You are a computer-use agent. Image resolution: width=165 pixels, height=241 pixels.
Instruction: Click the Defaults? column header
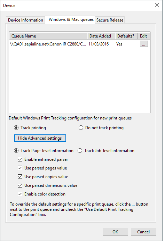pos(126,36)
